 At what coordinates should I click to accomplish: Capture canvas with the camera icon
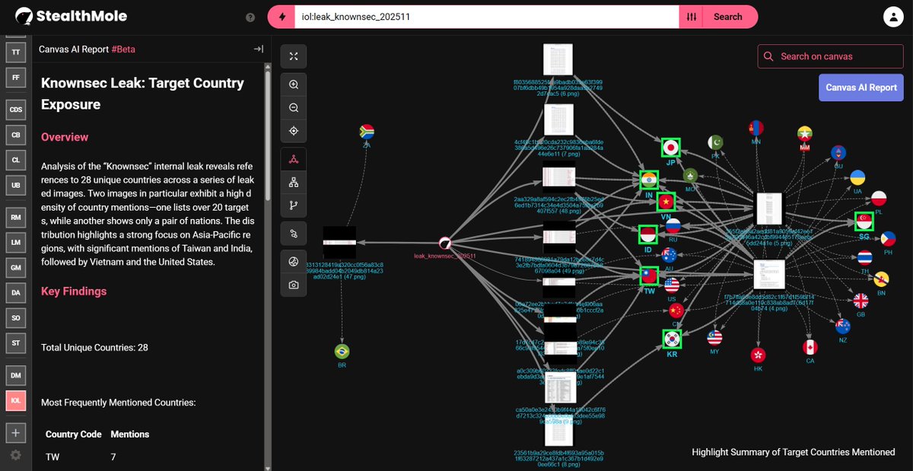pos(293,285)
